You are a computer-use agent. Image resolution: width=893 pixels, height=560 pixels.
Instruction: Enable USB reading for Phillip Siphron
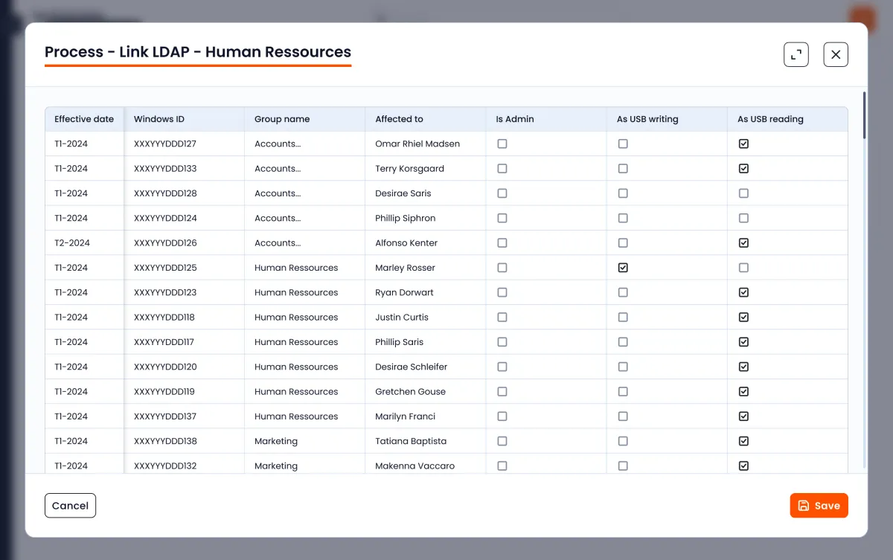tap(743, 218)
